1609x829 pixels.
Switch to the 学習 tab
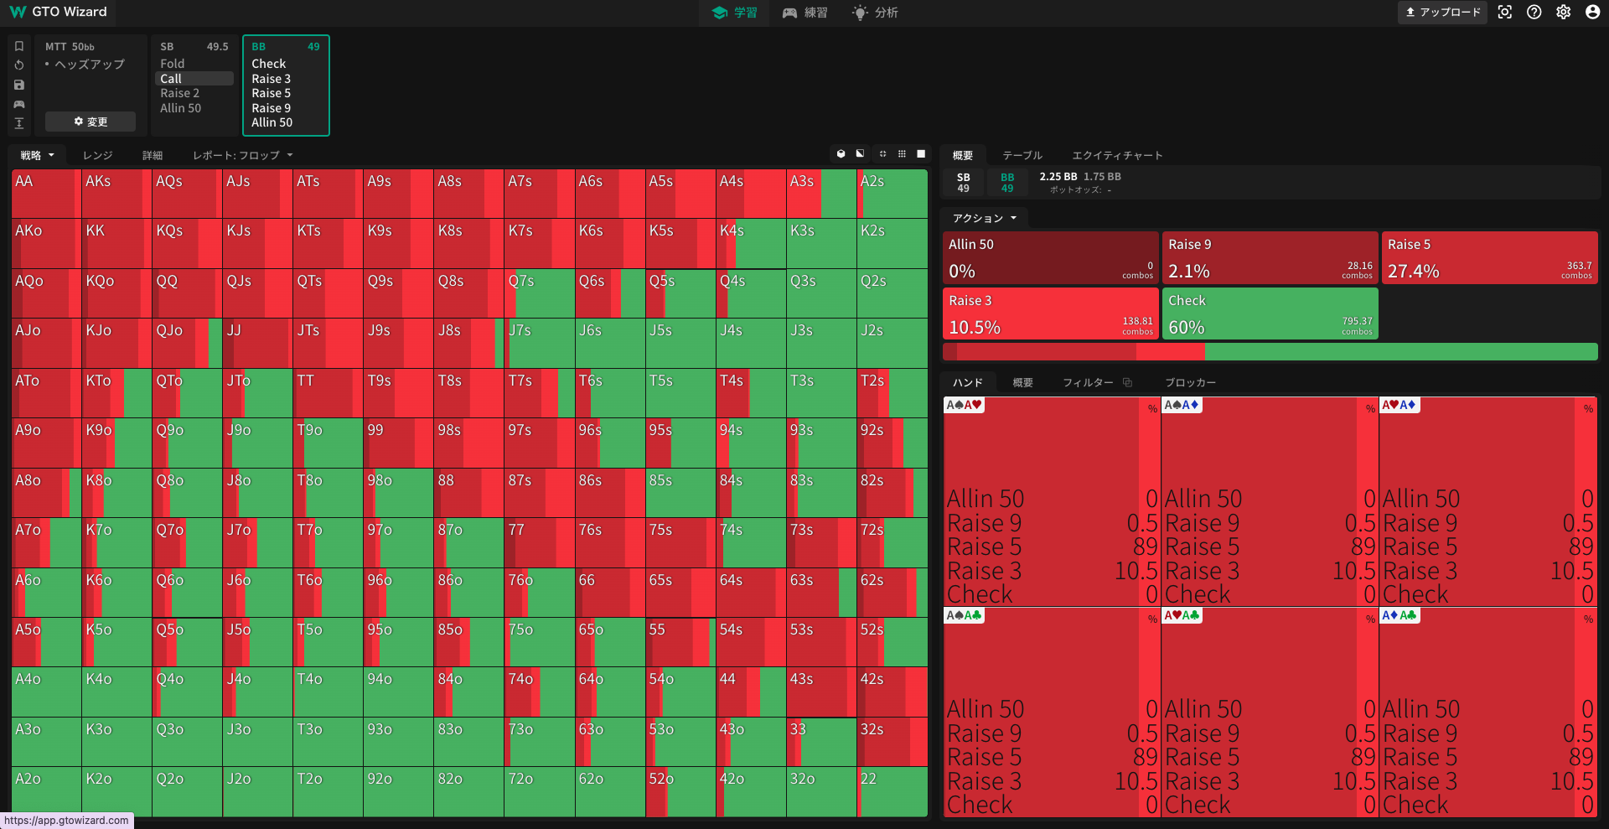tap(735, 13)
